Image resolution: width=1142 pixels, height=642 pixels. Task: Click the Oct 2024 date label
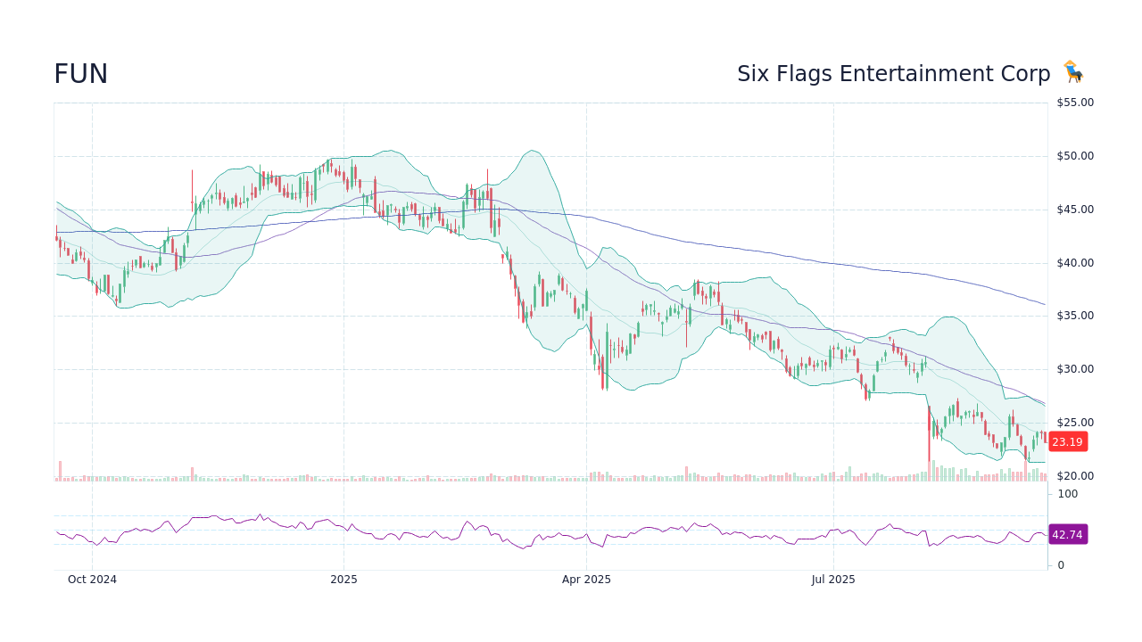point(92,580)
